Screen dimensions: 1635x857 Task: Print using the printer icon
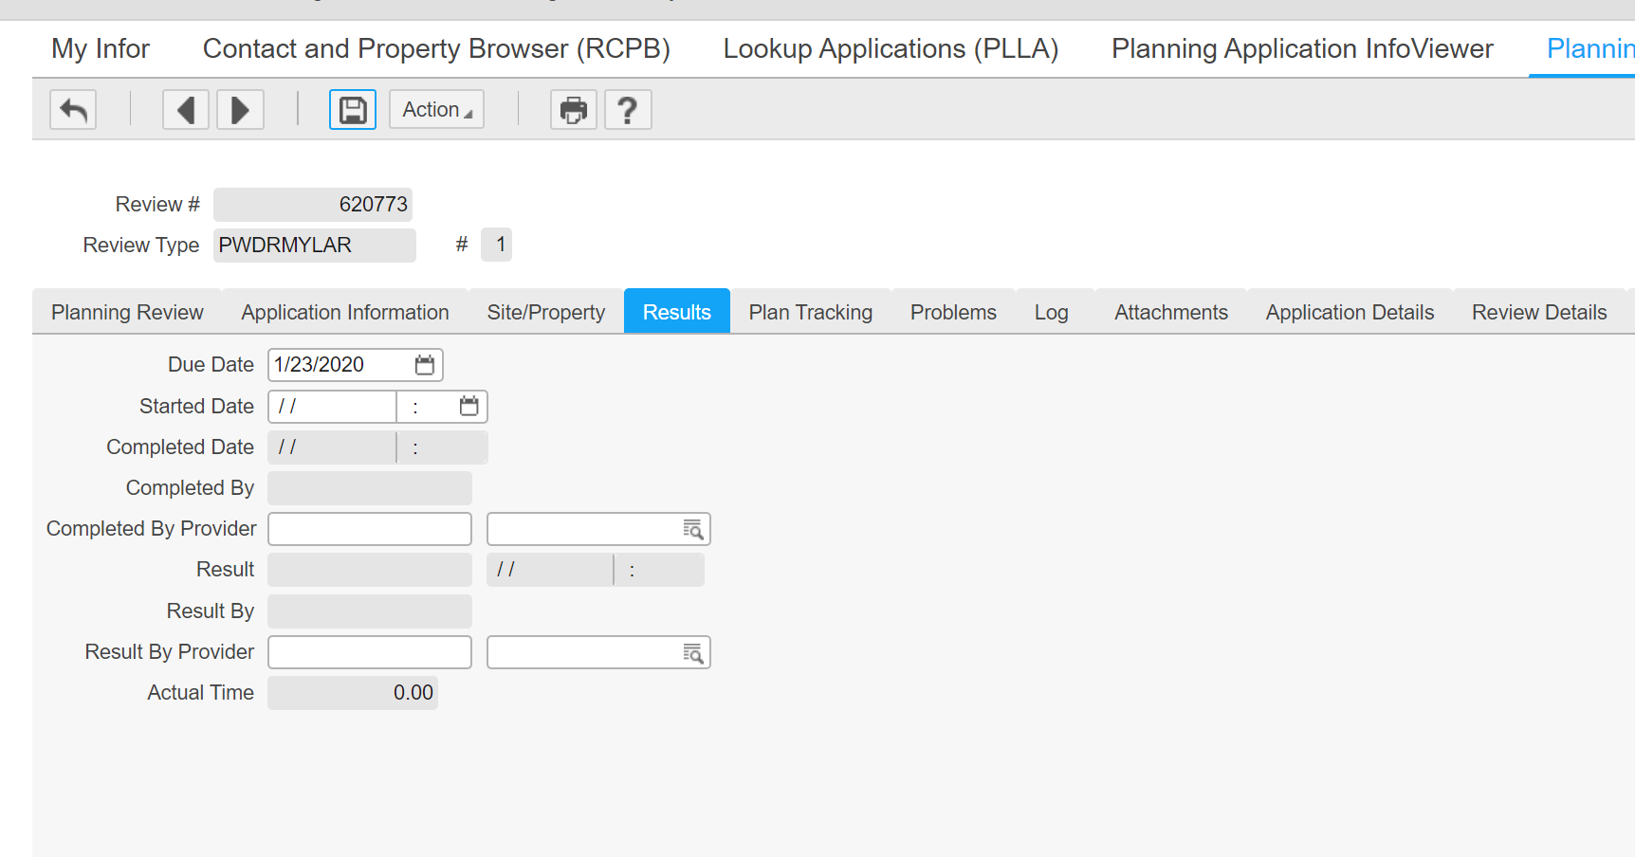[x=574, y=110]
